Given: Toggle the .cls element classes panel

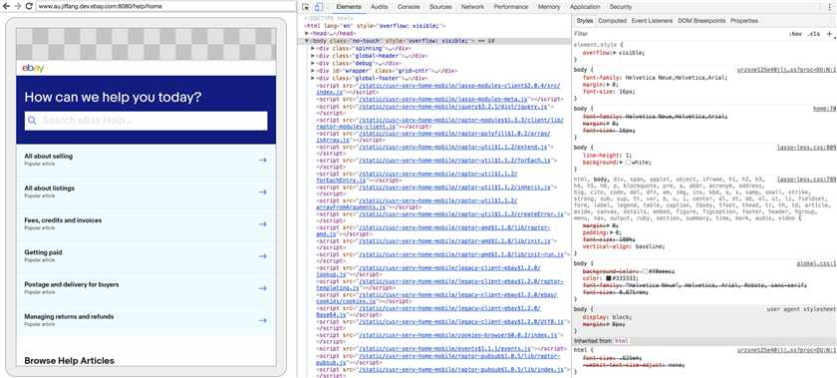Looking at the screenshot, I should pyautogui.click(x=814, y=34).
